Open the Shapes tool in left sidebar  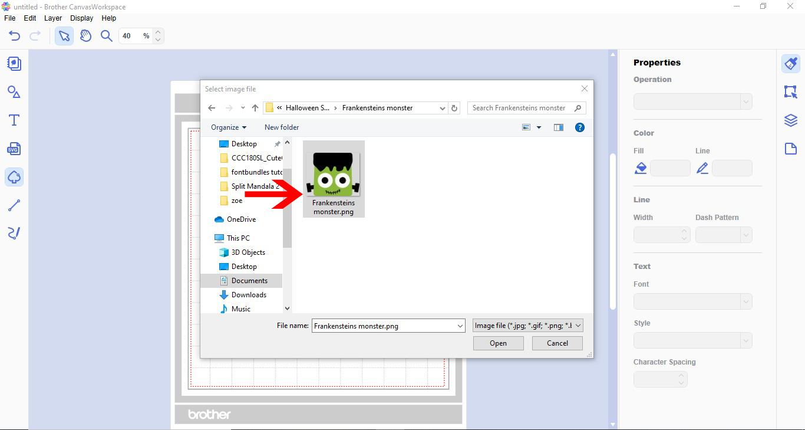point(14,92)
